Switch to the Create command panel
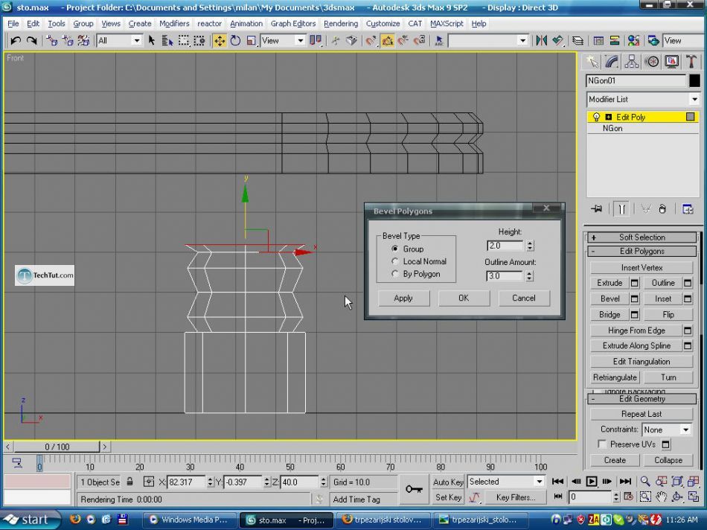 pyautogui.click(x=592, y=61)
